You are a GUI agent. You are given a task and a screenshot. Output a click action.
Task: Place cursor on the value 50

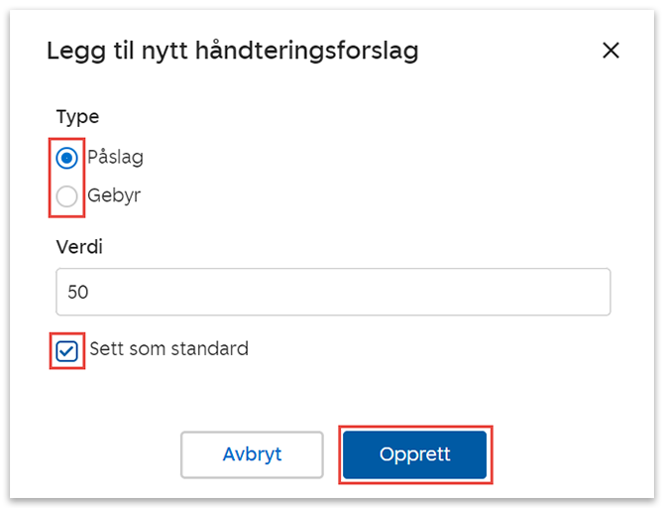point(78,293)
